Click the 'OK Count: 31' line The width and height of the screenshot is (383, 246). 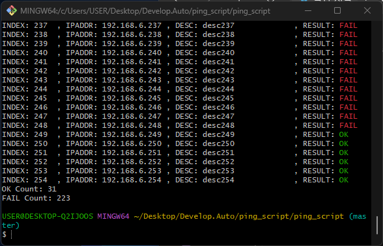29,189
